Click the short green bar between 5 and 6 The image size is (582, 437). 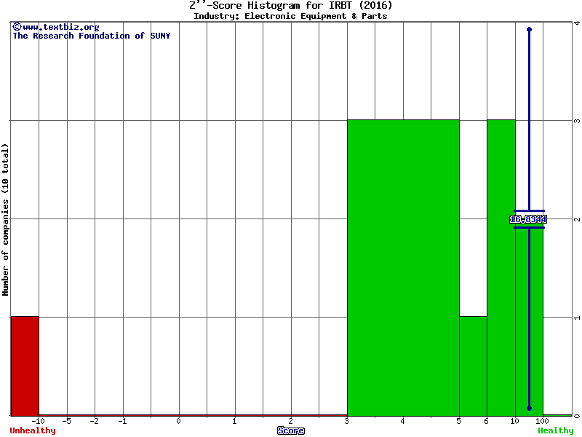474,366
